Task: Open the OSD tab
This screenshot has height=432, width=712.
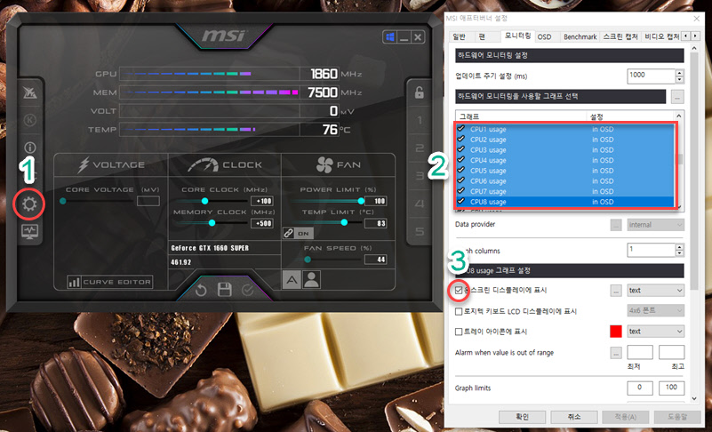Action: coord(544,36)
